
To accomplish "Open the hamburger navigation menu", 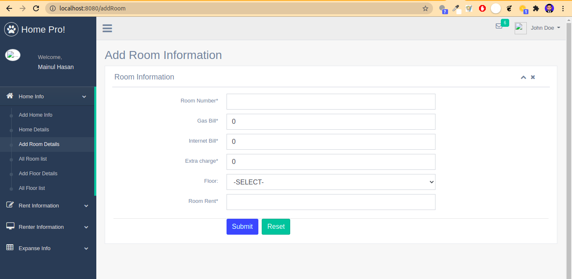I will coord(107,28).
